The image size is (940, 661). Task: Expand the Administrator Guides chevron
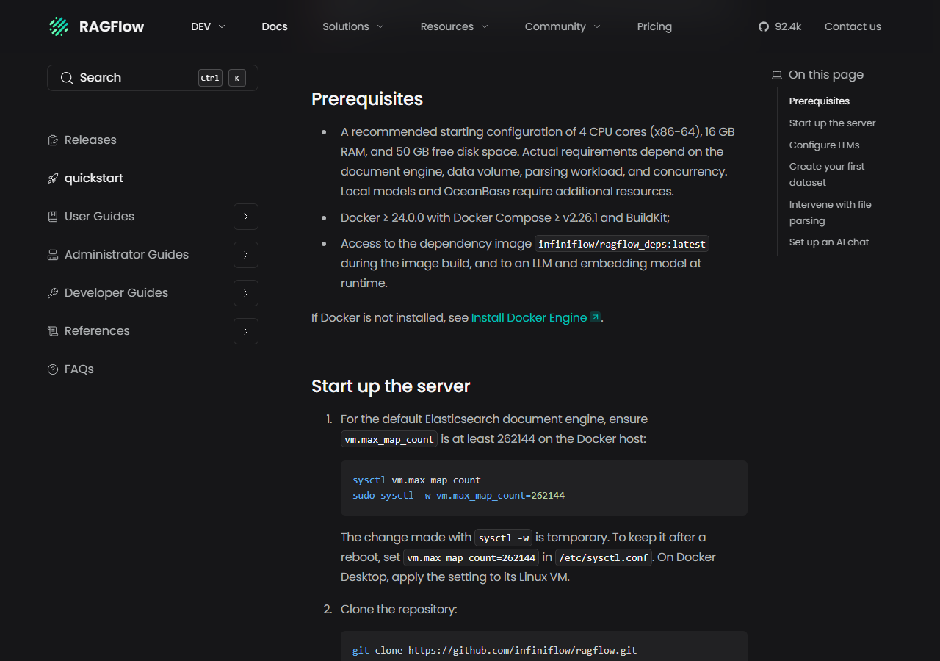click(246, 255)
